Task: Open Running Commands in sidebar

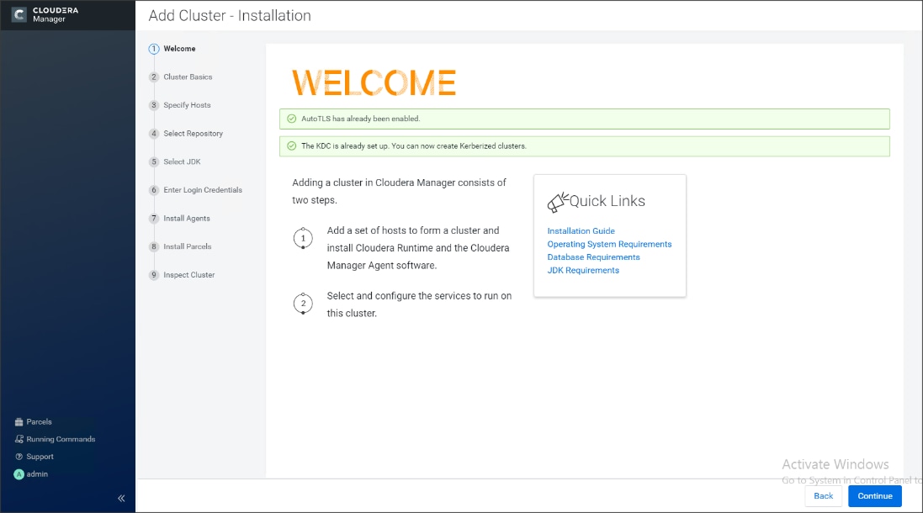Action: (55, 439)
